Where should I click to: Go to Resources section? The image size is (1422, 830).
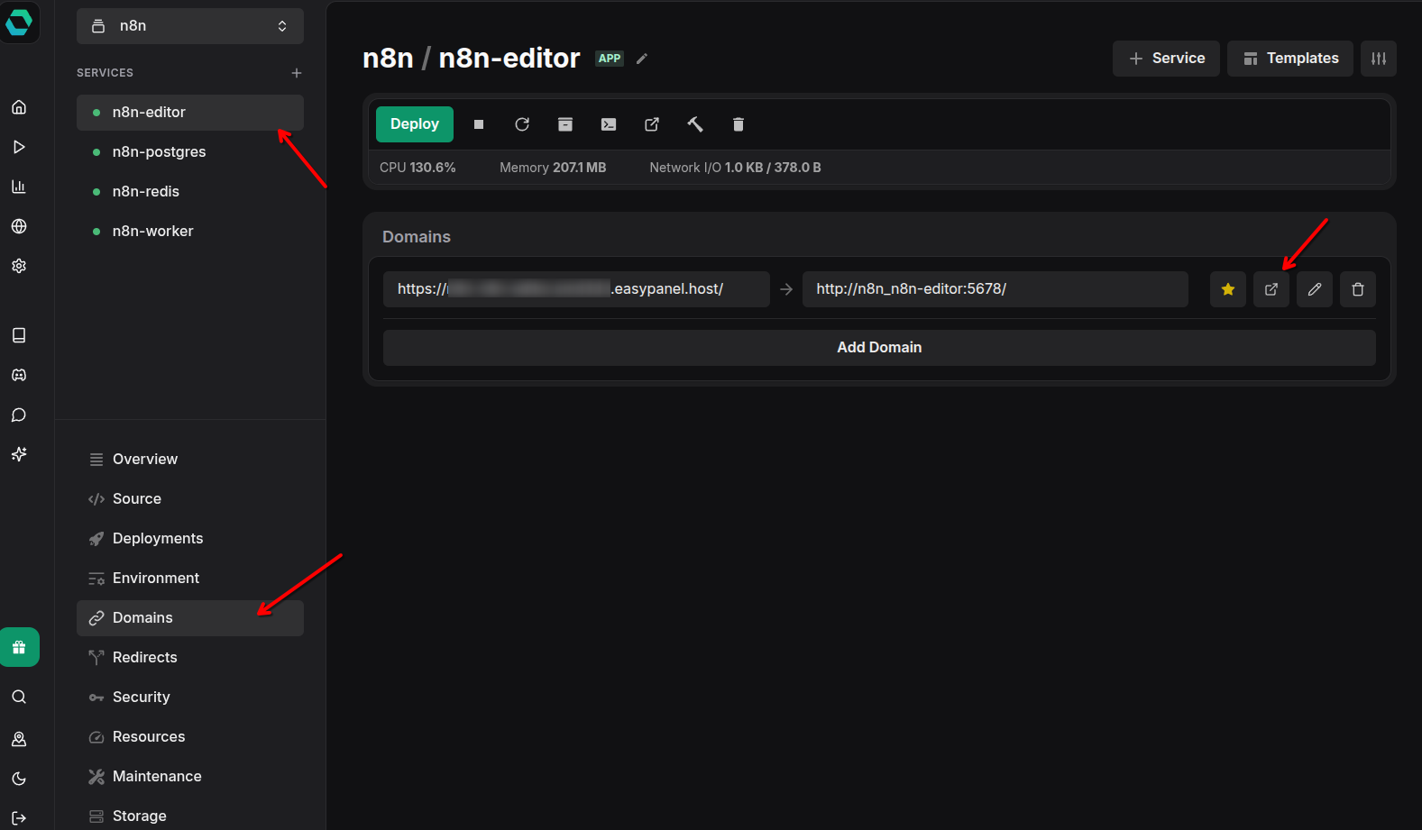point(190,737)
